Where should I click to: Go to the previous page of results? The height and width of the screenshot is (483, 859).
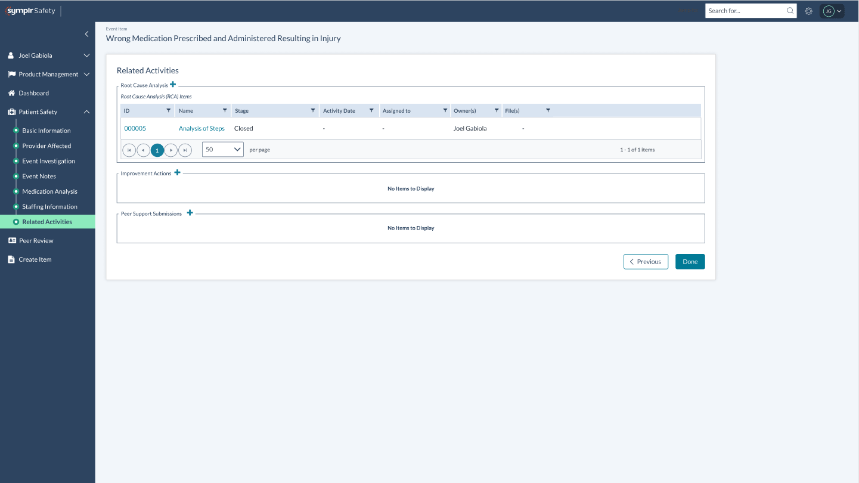[143, 150]
